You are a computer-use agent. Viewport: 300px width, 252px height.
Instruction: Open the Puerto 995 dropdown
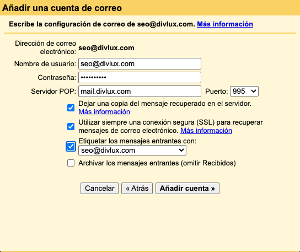[x=244, y=92]
